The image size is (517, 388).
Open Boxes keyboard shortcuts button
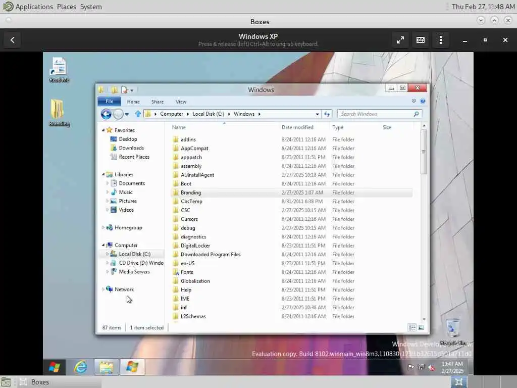[421, 40]
